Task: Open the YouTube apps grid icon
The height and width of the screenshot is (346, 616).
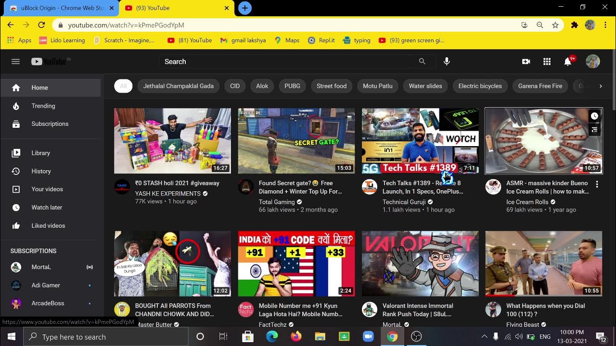Action: point(547,62)
